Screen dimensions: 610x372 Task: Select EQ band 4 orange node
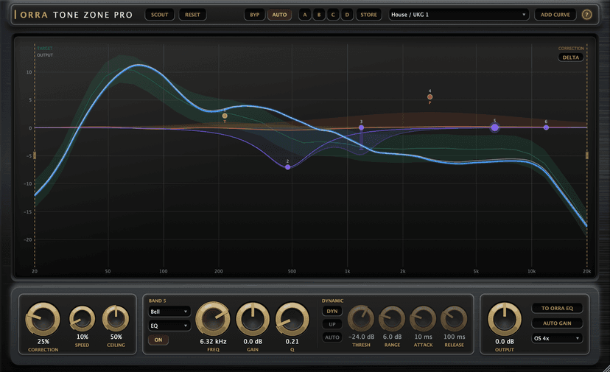(430, 97)
